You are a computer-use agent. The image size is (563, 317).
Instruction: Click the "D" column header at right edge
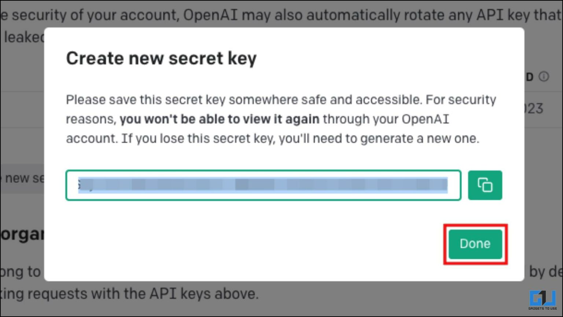click(529, 77)
